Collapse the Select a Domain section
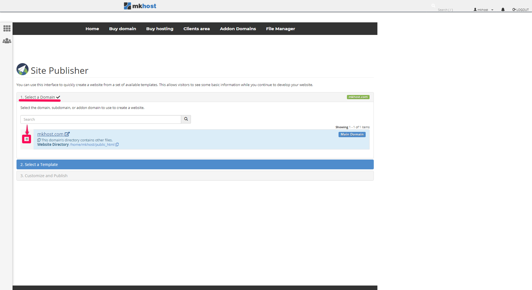The height and width of the screenshot is (290, 532). click(x=40, y=97)
